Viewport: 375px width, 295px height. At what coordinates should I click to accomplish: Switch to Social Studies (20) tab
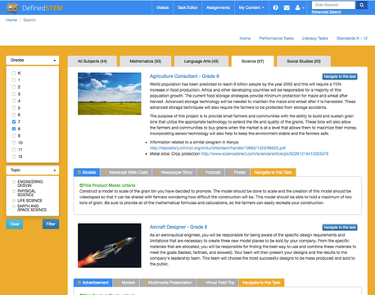pyautogui.click(x=304, y=61)
